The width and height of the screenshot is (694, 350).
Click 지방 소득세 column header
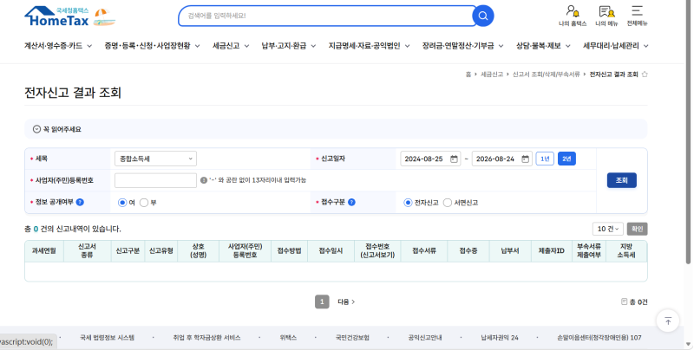pos(626,250)
